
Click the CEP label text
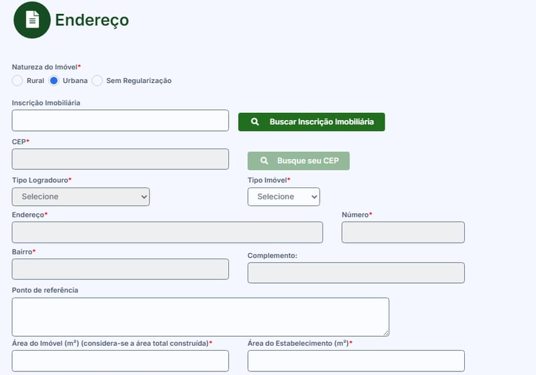(20, 141)
